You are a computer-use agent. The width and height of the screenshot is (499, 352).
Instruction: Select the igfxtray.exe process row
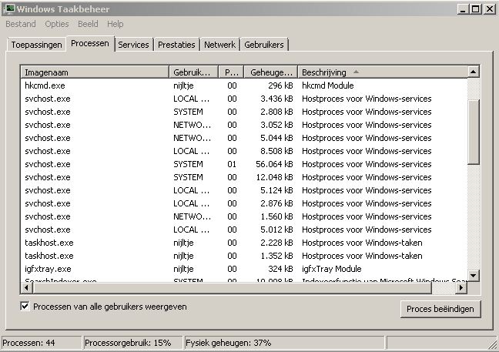pyautogui.click(x=244, y=269)
